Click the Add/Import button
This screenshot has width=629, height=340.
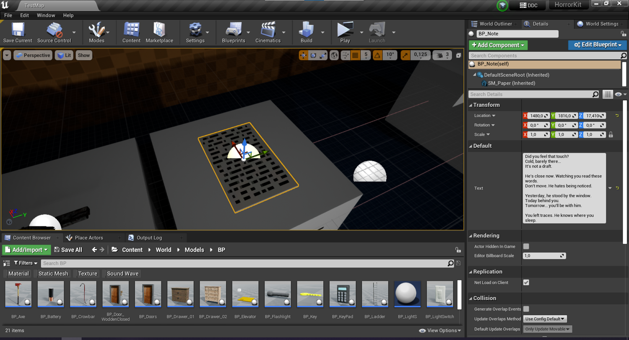[x=26, y=250]
